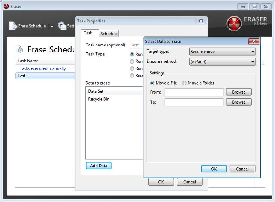Select the Move a Folder option

pos(184,83)
